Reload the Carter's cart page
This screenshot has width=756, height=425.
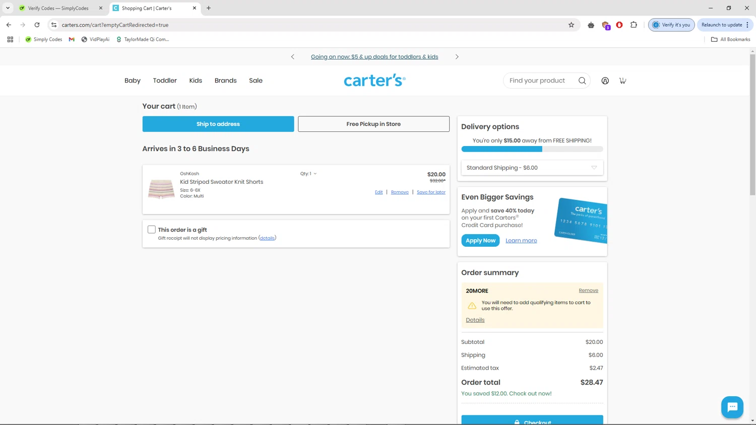pos(37,25)
